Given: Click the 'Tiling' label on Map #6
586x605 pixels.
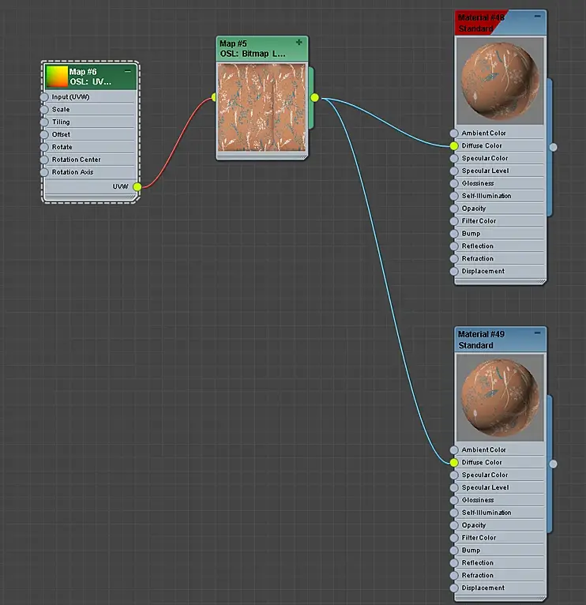Looking at the screenshot, I should pos(61,122).
